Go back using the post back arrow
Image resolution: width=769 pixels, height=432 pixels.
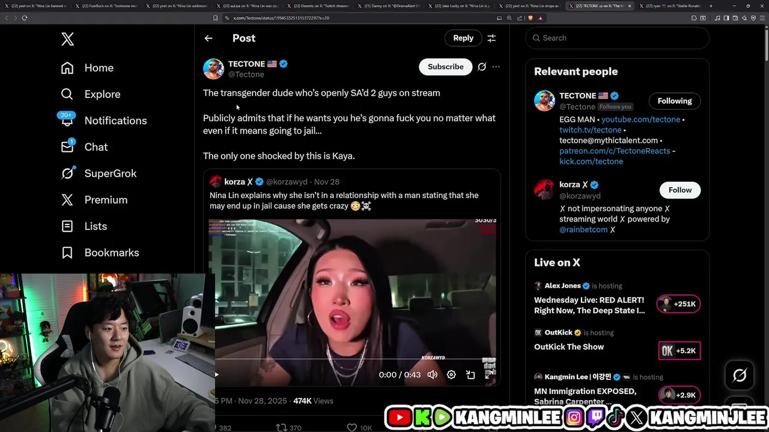[208, 38]
